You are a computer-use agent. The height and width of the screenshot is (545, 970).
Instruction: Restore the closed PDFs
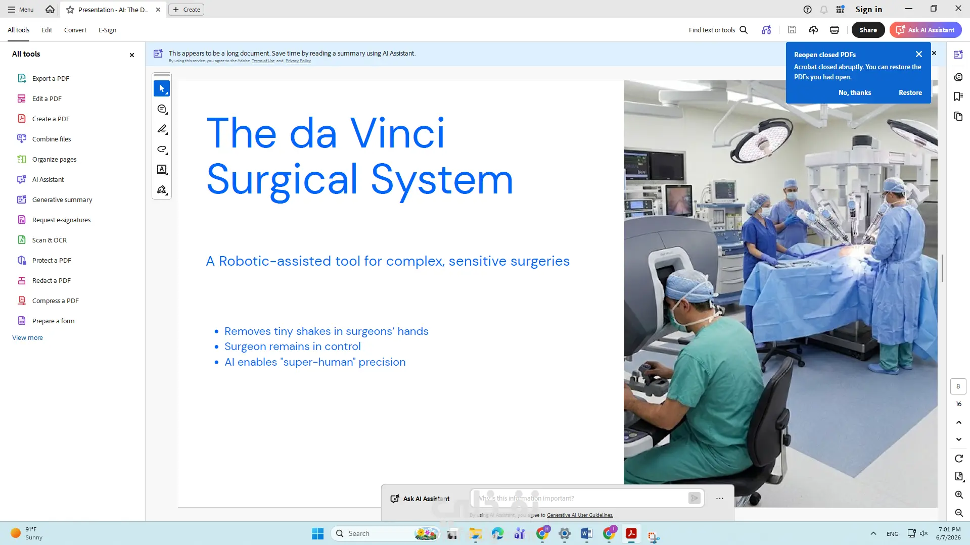[910, 93]
